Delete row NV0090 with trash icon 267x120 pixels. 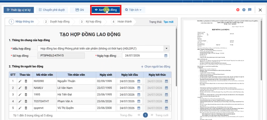coord(26,81)
